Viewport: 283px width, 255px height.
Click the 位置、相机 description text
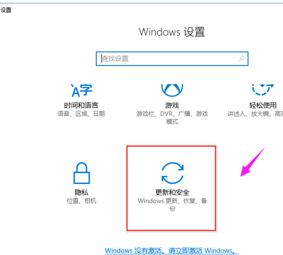(82, 201)
